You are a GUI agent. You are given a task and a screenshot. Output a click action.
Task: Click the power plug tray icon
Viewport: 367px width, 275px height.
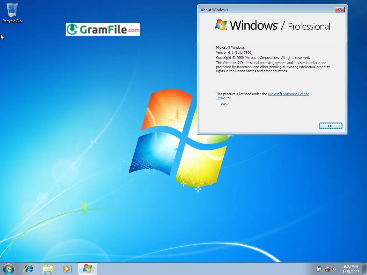point(320,269)
